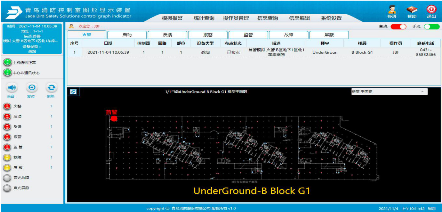Viewport: 442px width, 212px height.
Task: Click the 刷新 refresh icon
Action: tap(51, 88)
